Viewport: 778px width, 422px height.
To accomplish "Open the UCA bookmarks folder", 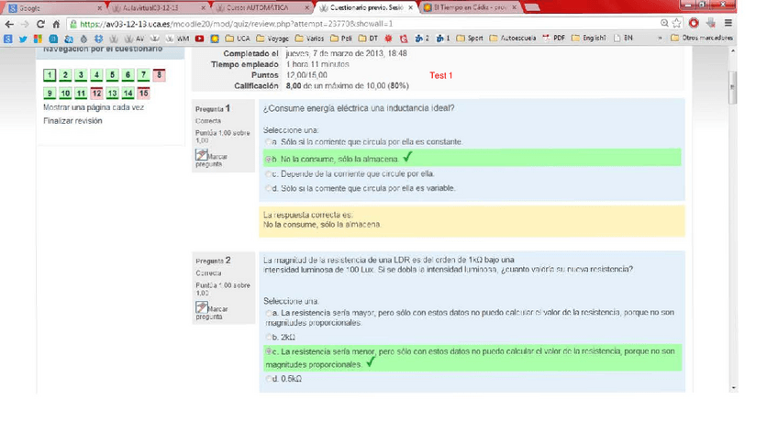I will pos(237,39).
